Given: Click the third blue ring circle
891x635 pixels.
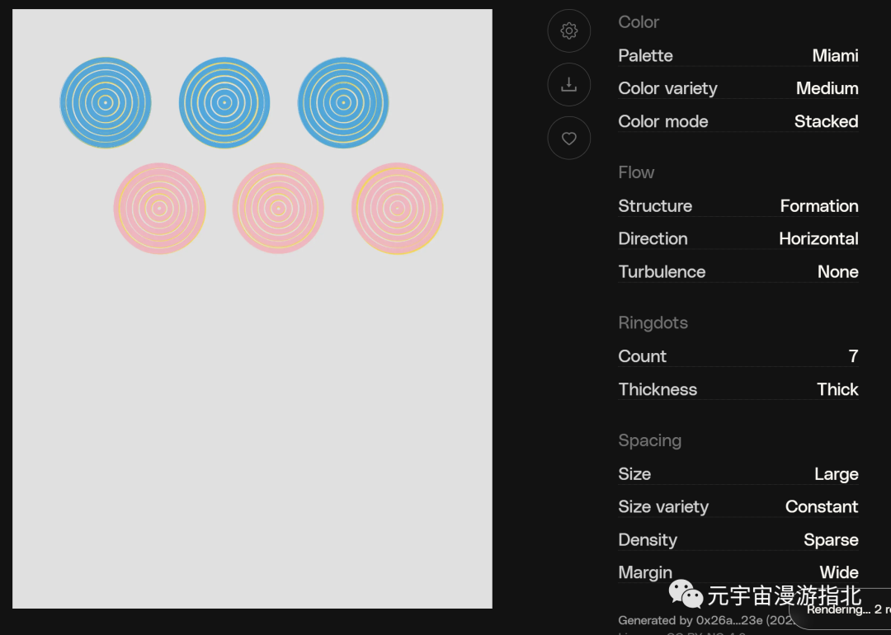Looking at the screenshot, I should 343,103.
